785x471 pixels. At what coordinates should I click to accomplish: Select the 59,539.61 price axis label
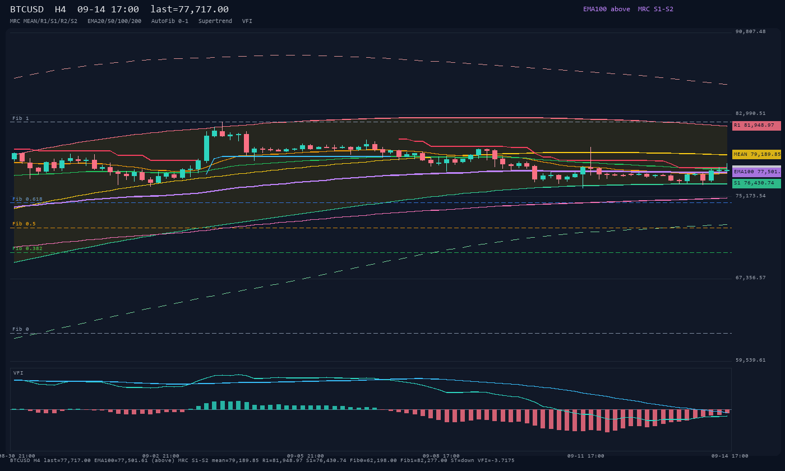point(750,360)
